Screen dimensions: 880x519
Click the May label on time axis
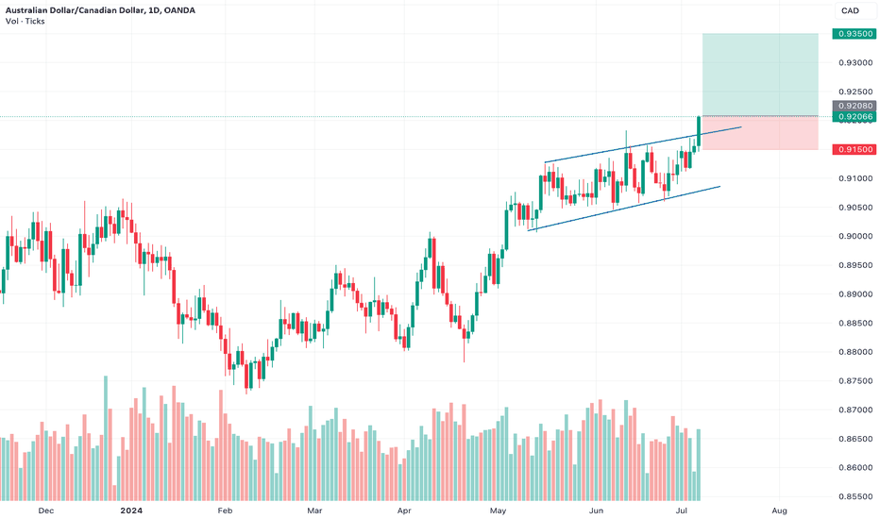point(498,510)
